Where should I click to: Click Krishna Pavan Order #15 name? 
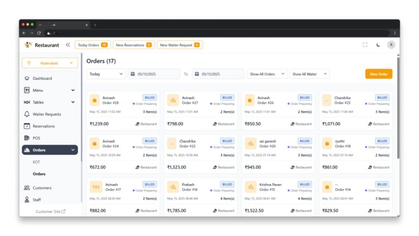click(x=270, y=185)
